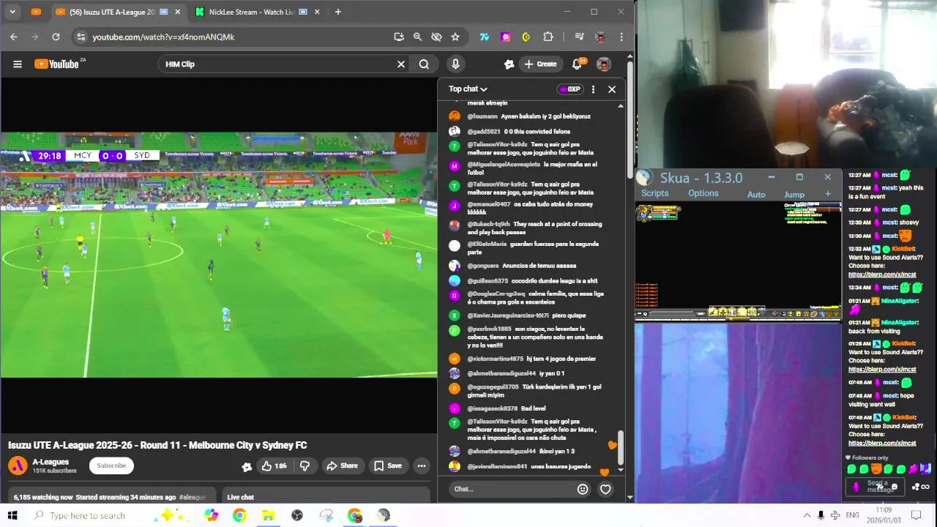This screenshot has width=937, height=527.
Task: Open emoji picker in live chat
Action: click(x=583, y=489)
